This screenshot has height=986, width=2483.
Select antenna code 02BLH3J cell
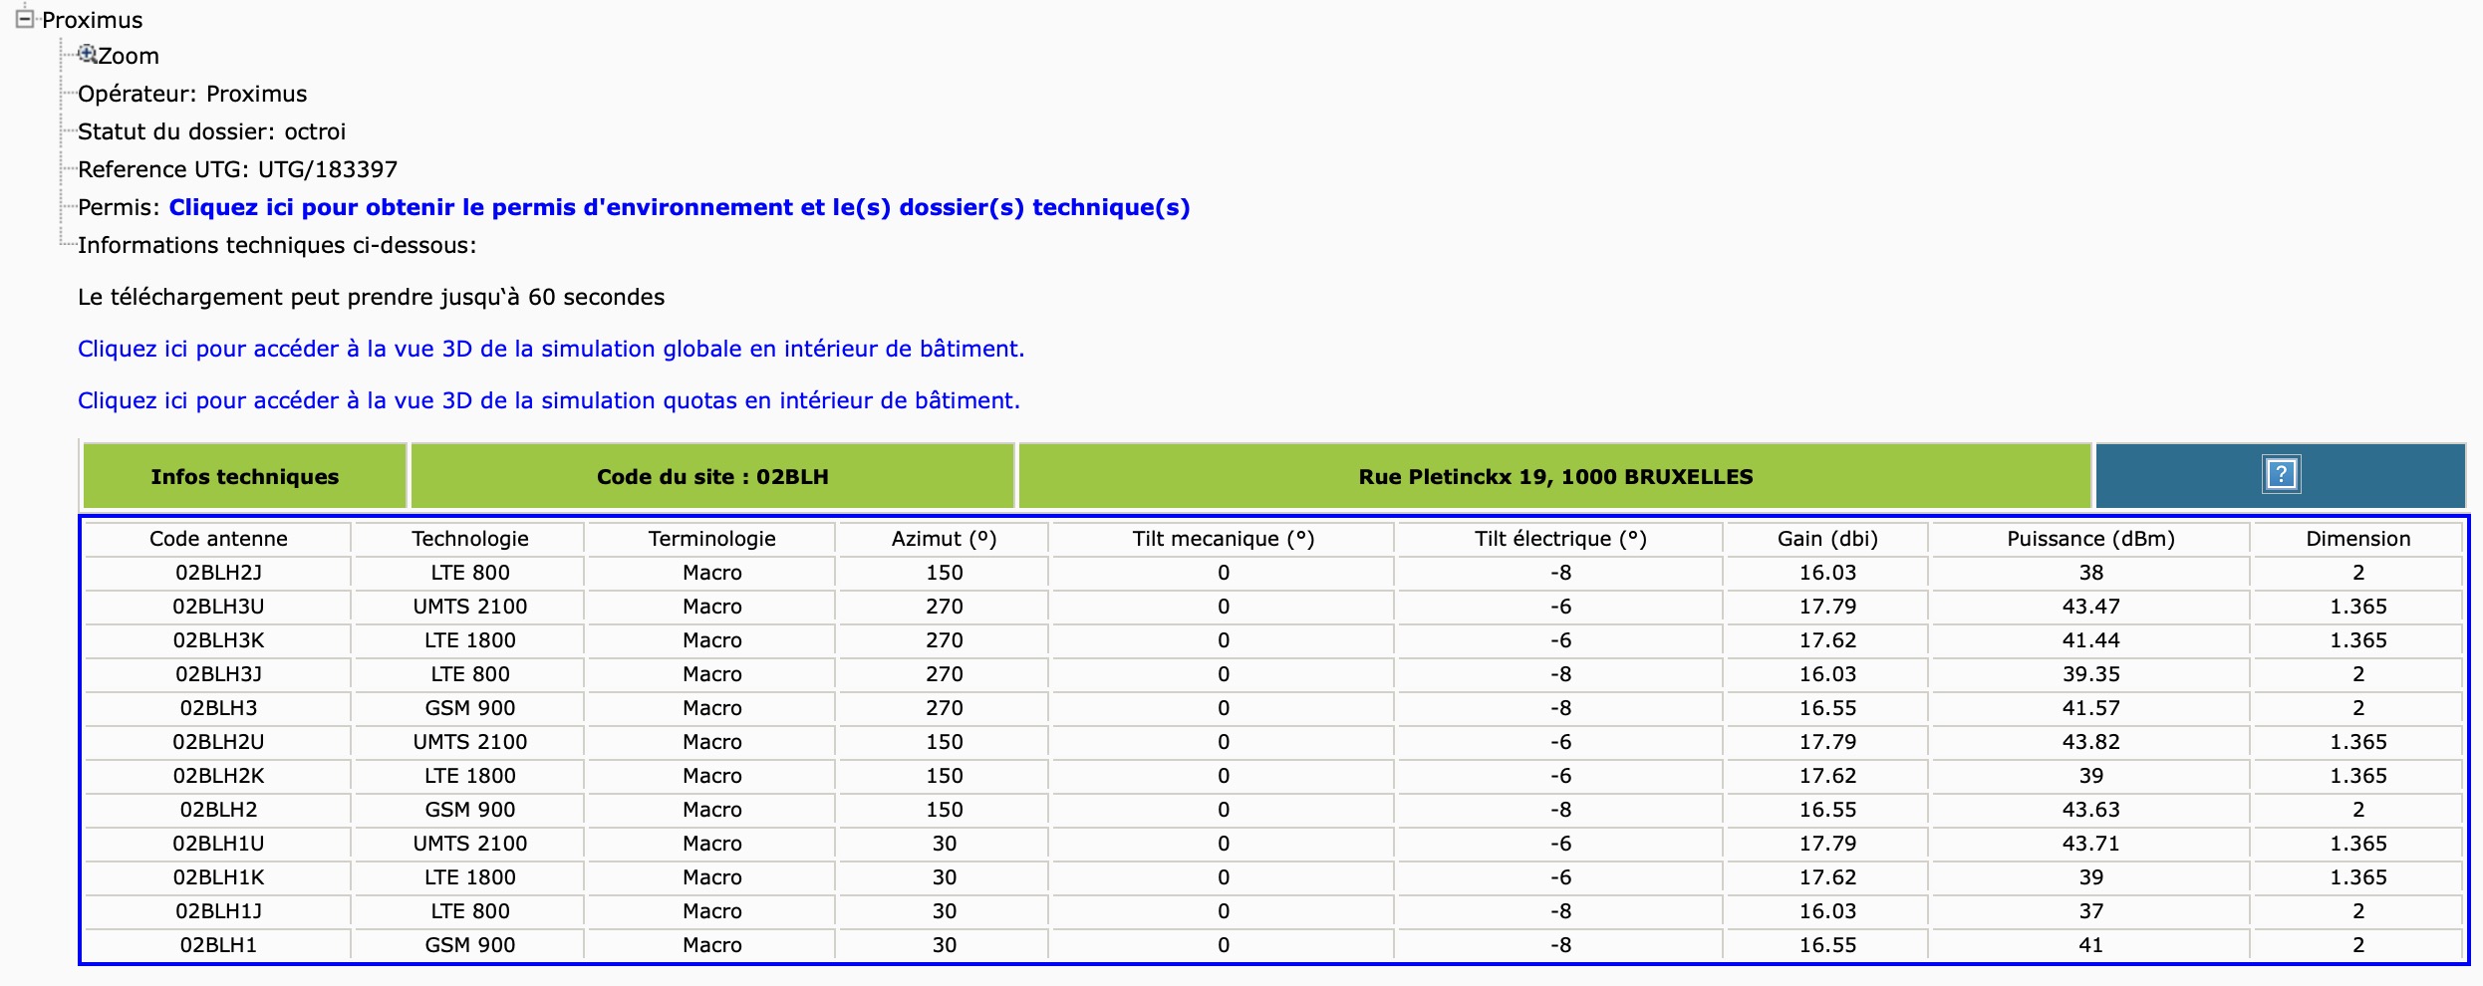218,674
